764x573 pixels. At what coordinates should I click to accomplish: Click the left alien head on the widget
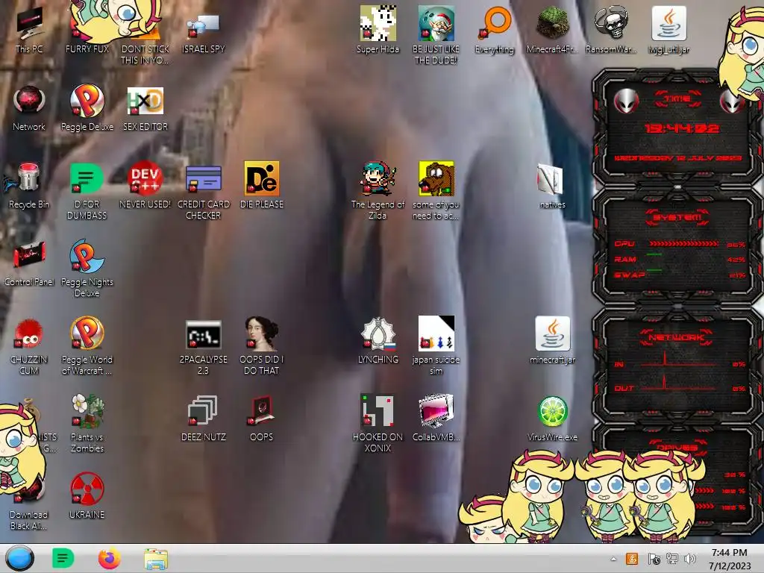point(626,101)
